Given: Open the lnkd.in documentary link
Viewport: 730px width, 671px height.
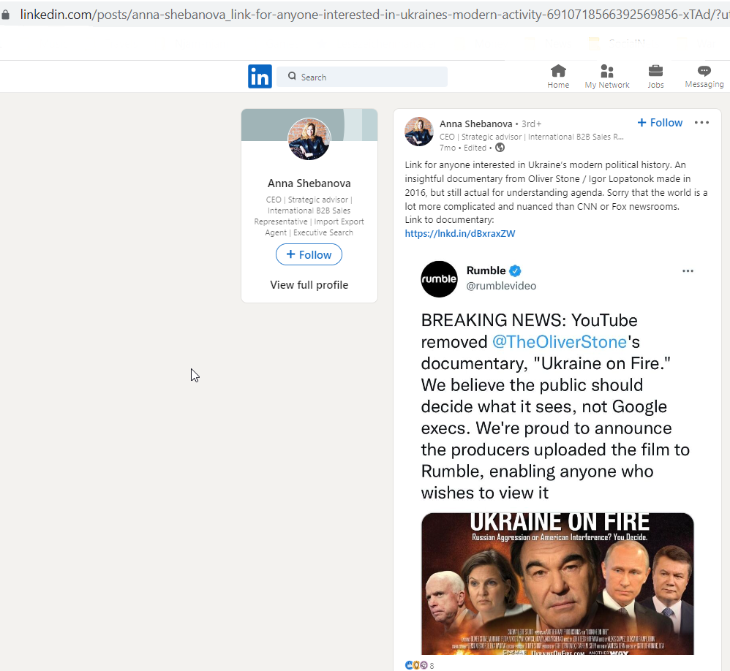Looking at the screenshot, I should (460, 234).
